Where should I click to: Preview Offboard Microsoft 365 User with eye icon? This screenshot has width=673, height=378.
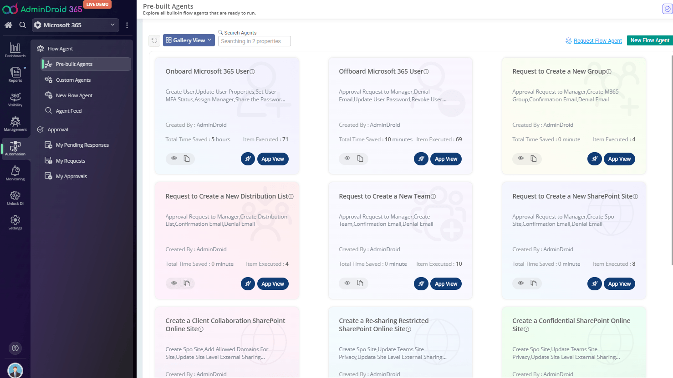tap(347, 159)
